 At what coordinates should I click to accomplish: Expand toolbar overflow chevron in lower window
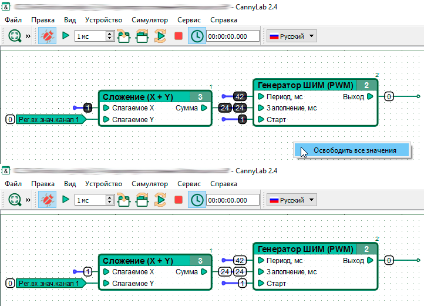(x=28, y=200)
